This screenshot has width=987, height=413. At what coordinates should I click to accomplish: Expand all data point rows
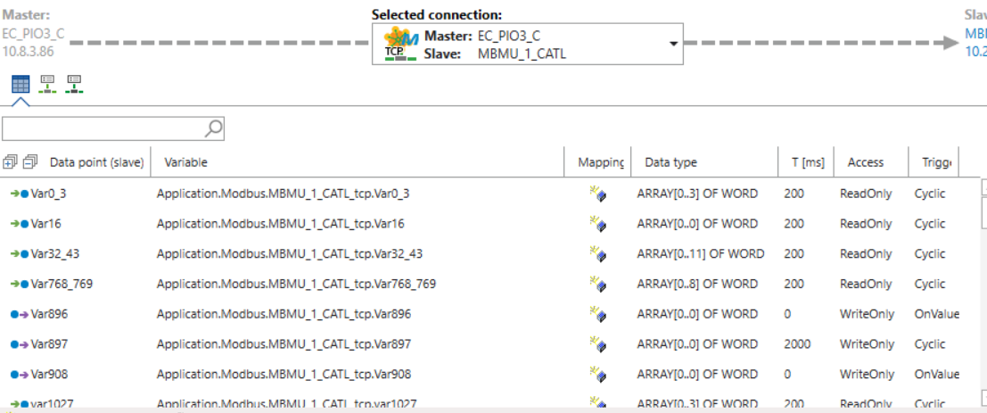pyautogui.click(x=11, y=162)
